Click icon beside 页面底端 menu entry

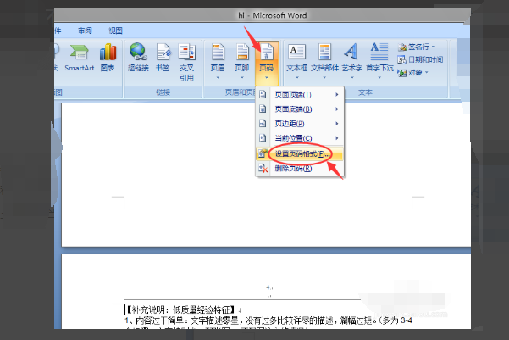263,109
